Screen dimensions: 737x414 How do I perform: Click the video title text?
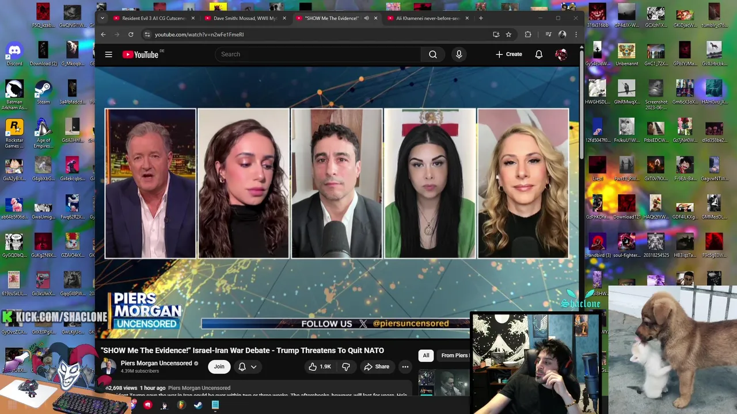pyautogui.click(x=242, y=350)
